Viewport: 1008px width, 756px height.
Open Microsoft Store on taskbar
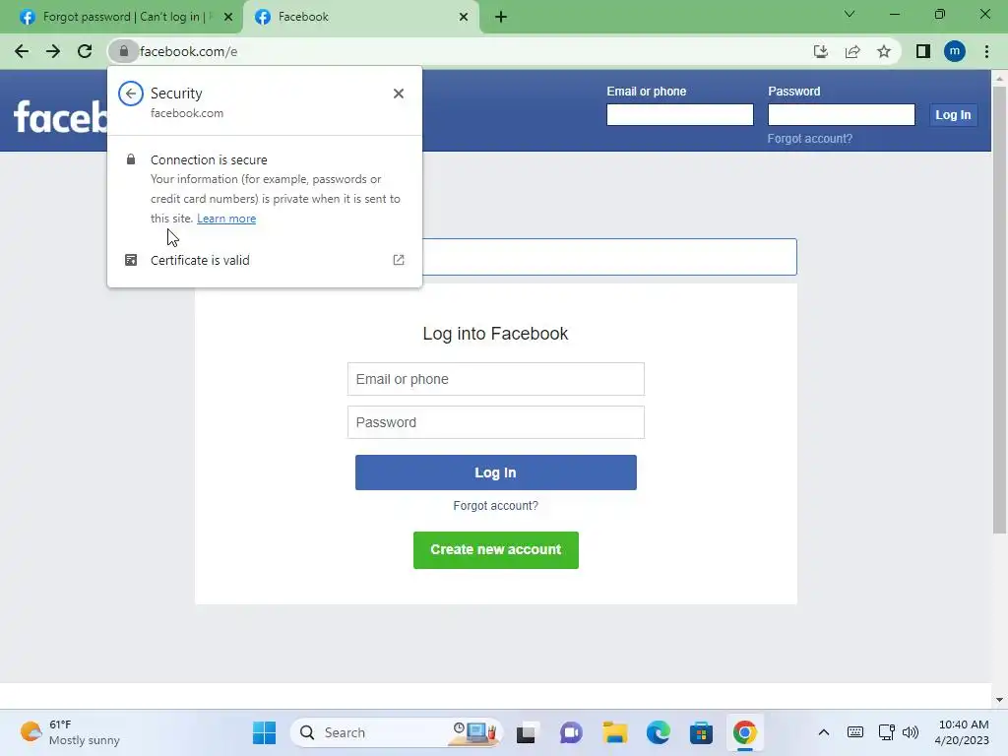(701, 732)
